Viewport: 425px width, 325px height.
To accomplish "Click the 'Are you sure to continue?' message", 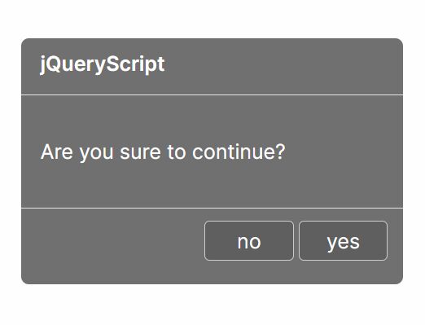I will point(163,152).
